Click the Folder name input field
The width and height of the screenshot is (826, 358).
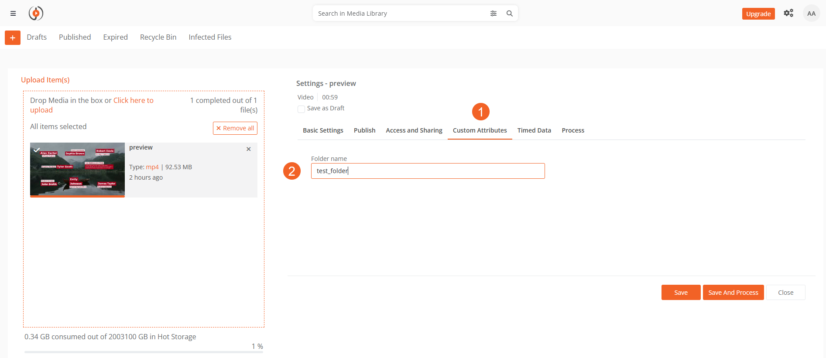coord(428,171)
